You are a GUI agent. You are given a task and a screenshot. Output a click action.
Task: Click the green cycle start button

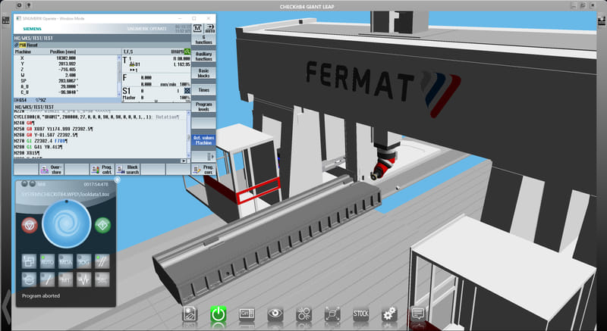click(x=102, y=225)
